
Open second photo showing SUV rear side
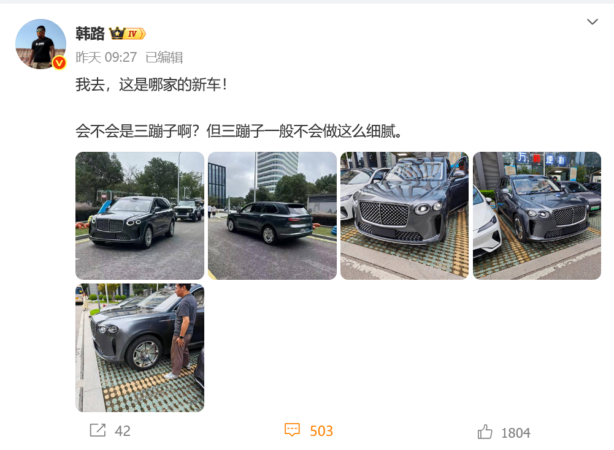pyautogui.click(x=272, y=216)
